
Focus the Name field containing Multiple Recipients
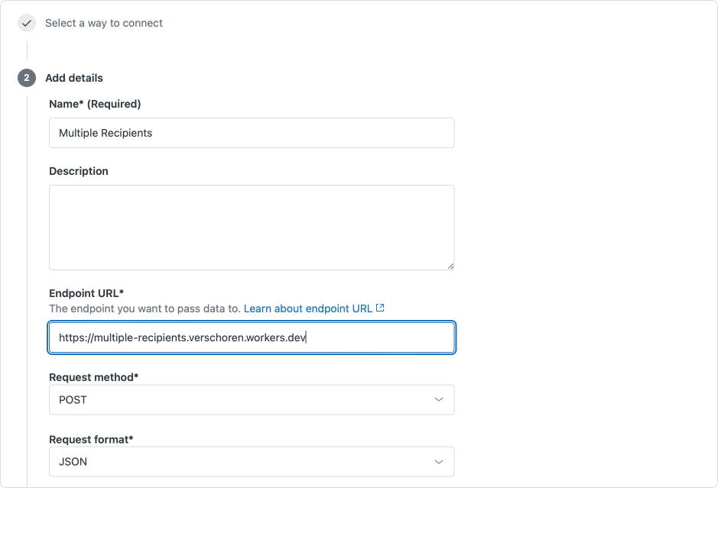(x=251, y=133)
